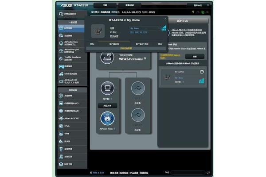Screen dimensions: 266x177
Task: Open the Administration sidebar item
Action: point(72,149)
